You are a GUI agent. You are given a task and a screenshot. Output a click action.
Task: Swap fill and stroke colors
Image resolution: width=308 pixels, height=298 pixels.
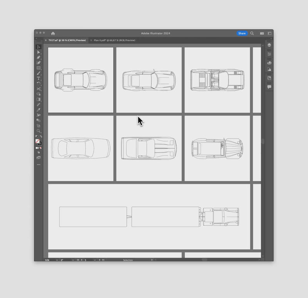click(x=41, y=136)
